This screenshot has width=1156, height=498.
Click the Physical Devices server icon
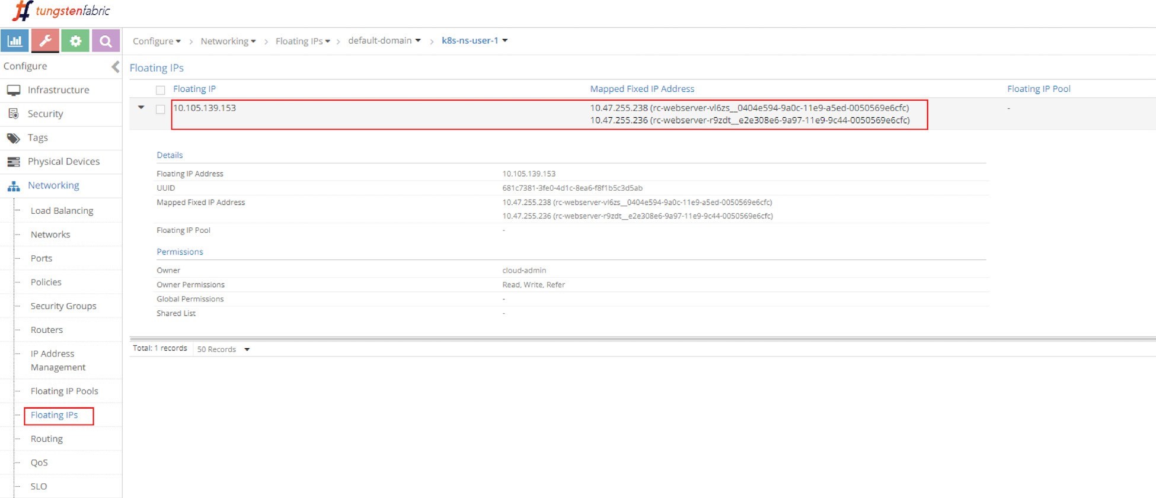pyautogui.click(x=14, y=162)
